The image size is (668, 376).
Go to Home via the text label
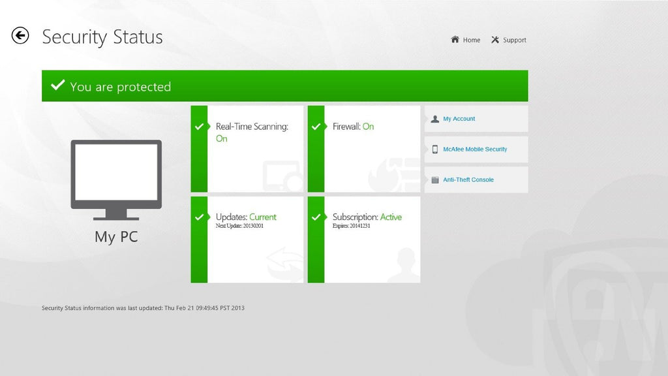point(472,40)
